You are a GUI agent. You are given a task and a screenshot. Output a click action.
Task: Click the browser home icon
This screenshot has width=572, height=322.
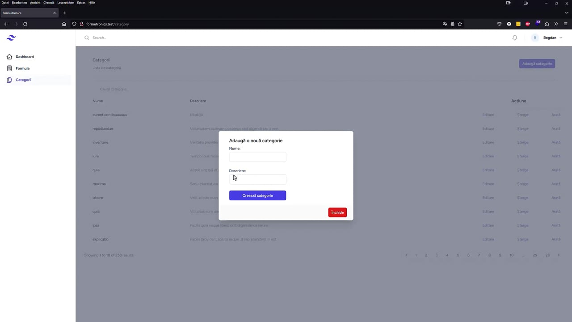point(64,24)
